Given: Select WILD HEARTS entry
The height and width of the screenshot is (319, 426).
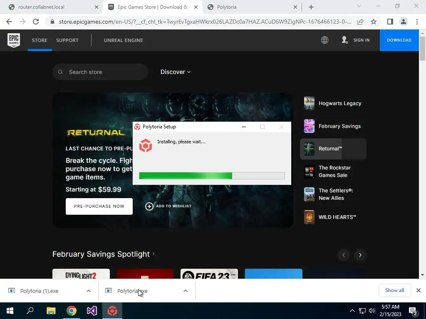Looking at the screenshot, I should (x=333, y=217).
